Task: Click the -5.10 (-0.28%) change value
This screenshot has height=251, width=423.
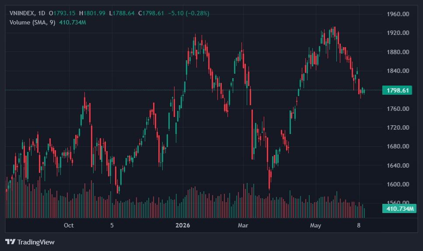Action: (189, 13)
